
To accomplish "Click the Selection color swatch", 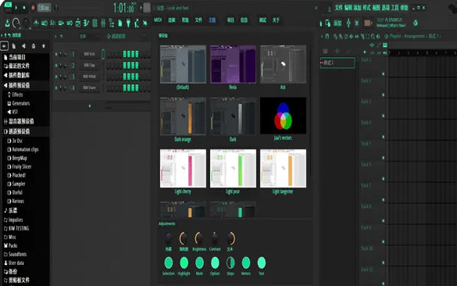I will 169,263.
